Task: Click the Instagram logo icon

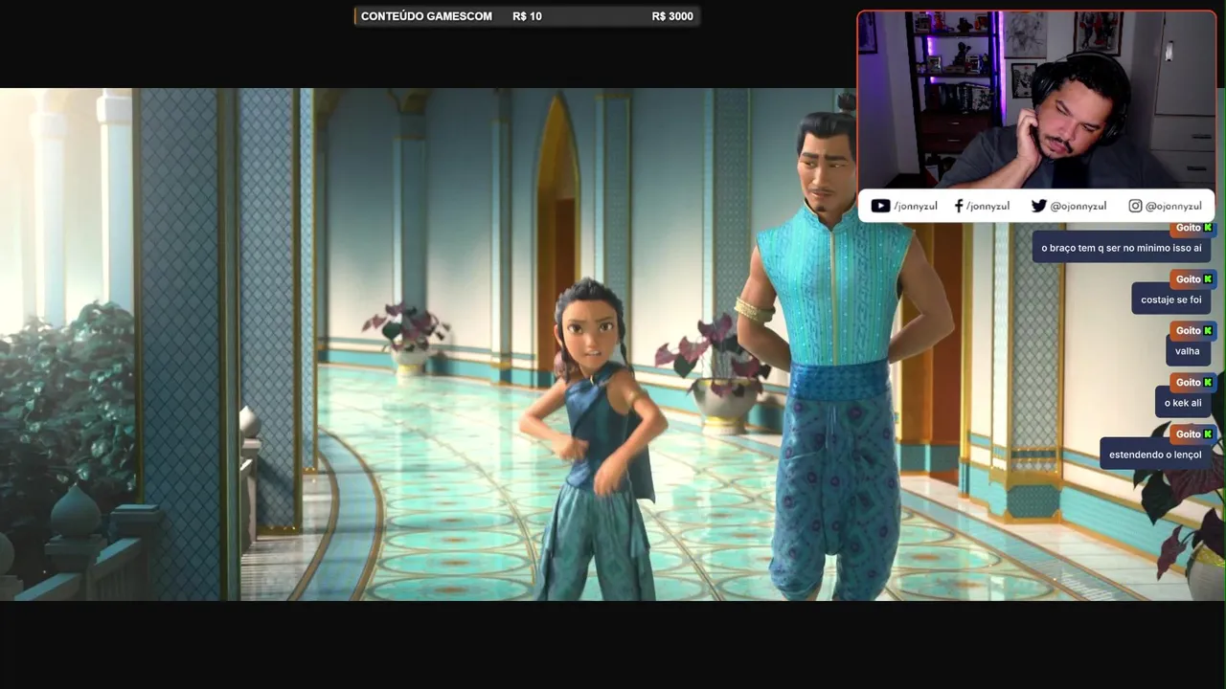Action: 1135,206
